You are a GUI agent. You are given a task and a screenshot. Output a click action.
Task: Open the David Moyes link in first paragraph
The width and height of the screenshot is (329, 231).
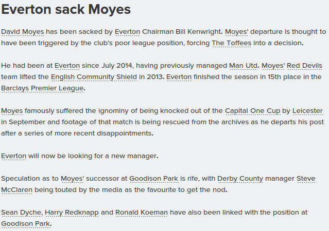23,32
